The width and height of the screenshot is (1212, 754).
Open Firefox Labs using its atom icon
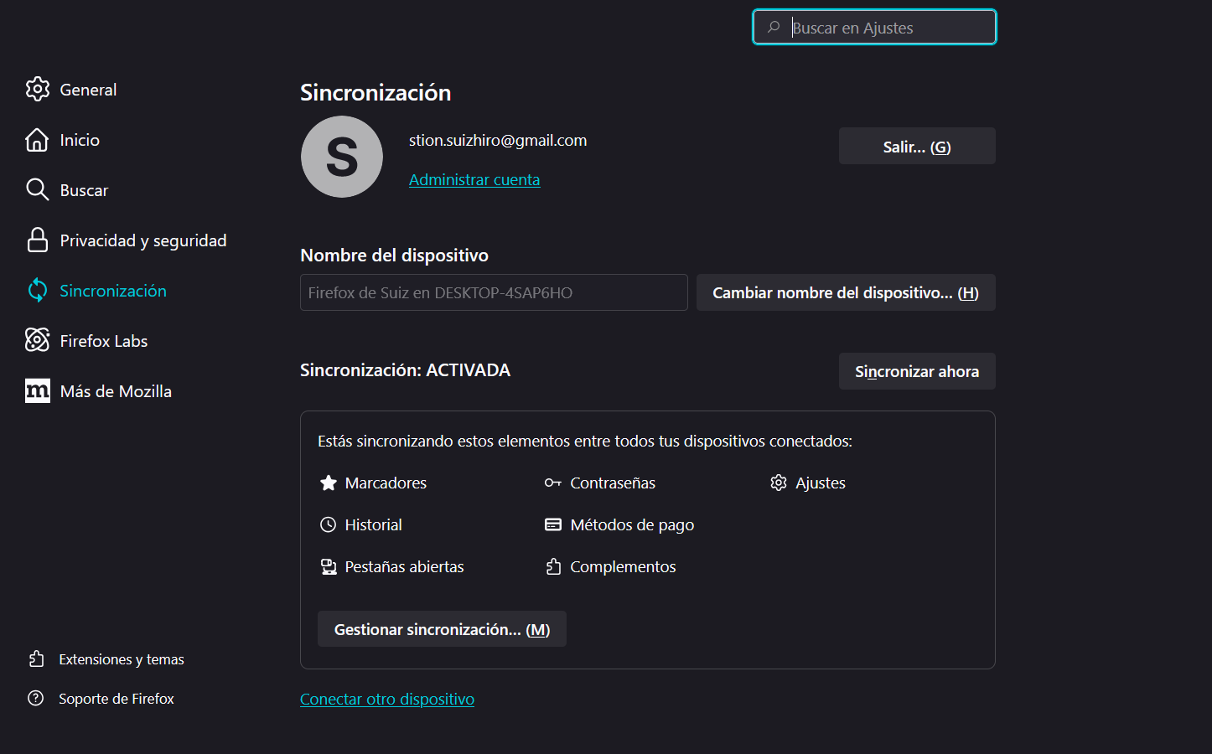coord(38,340)
